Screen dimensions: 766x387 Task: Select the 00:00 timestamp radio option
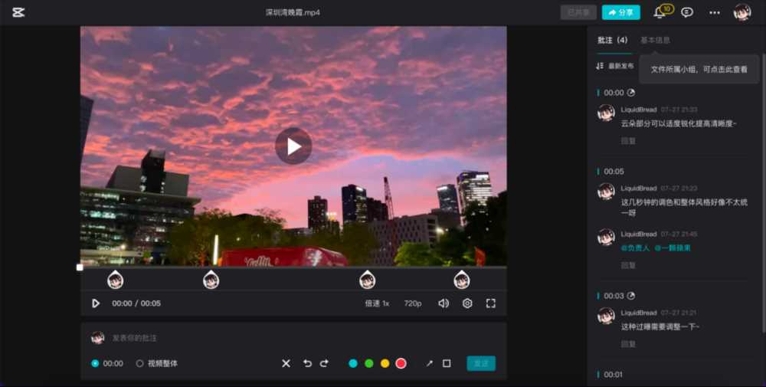(x=95, y=363)
